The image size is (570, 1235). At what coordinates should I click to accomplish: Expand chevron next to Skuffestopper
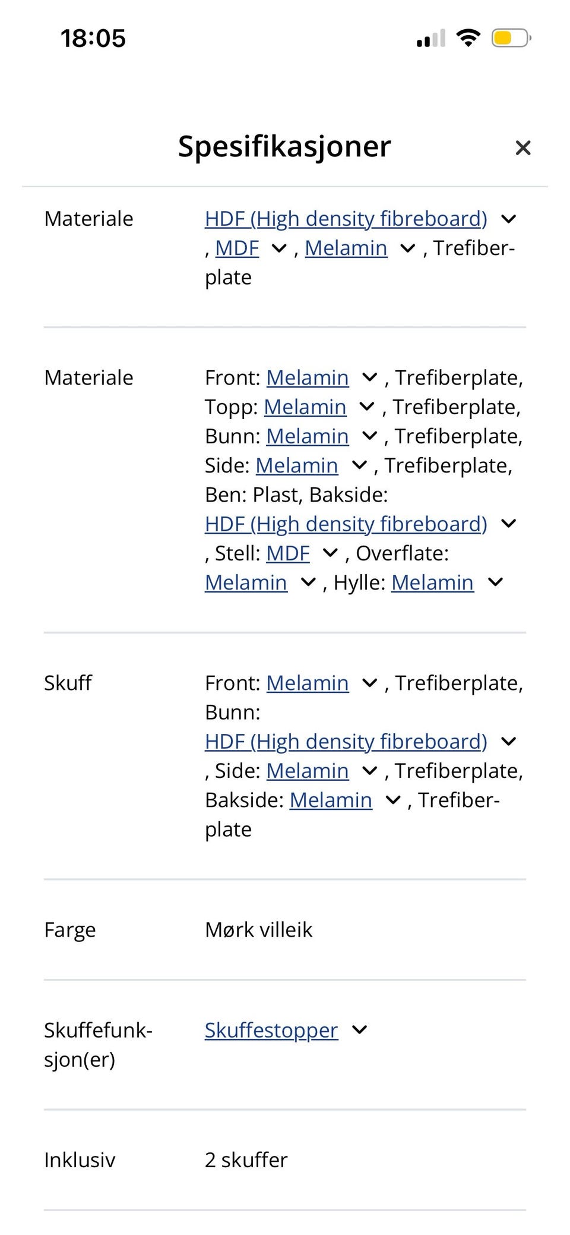point(359,1029)
